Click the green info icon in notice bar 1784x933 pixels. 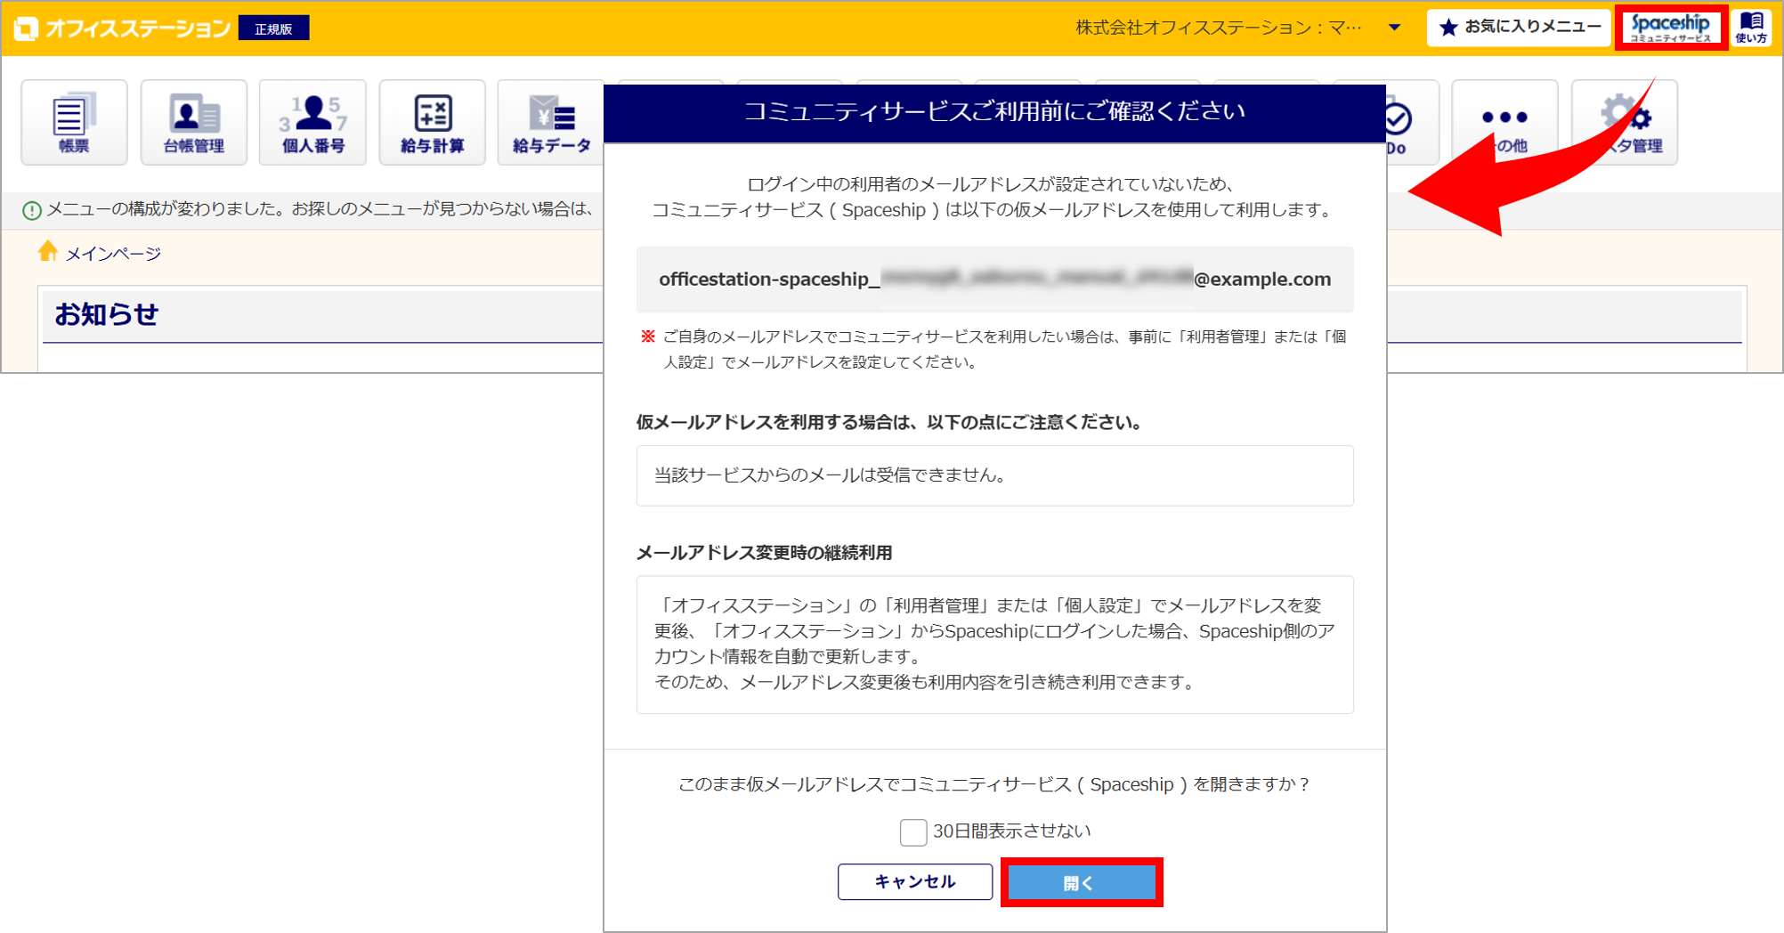click(x=32, y=210)
